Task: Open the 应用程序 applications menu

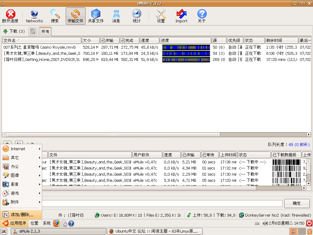Action: pyautogui.click(x=14, y=223)
